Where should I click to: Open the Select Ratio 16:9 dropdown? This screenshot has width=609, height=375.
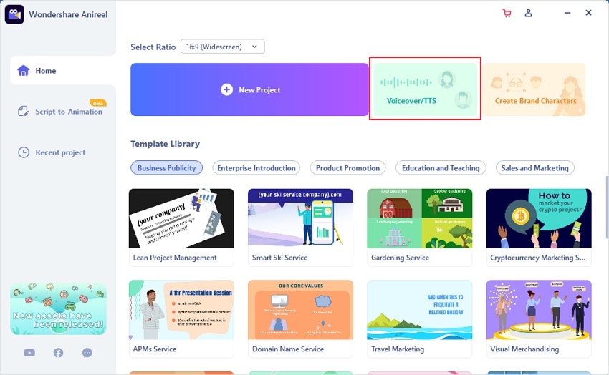pyautogui.click(x=223, y=47)
